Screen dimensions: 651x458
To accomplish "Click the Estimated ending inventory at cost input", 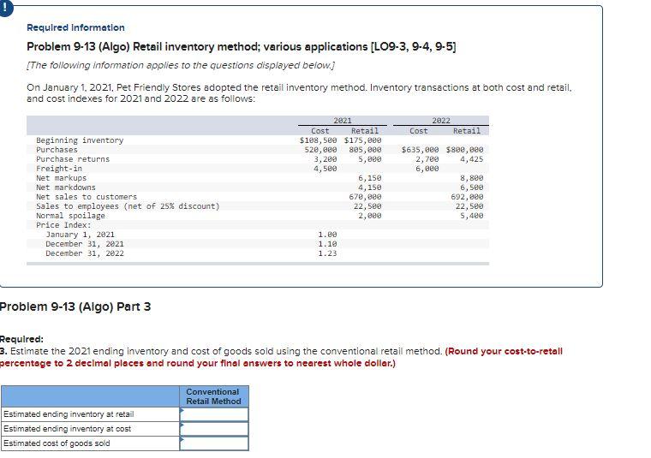I will 214,429.
